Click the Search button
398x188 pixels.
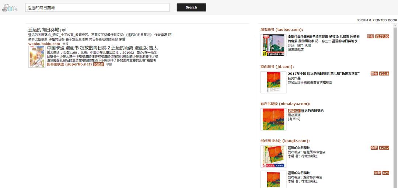191,7
